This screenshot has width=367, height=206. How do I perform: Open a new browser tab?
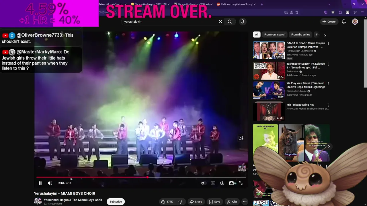point(261,4)
